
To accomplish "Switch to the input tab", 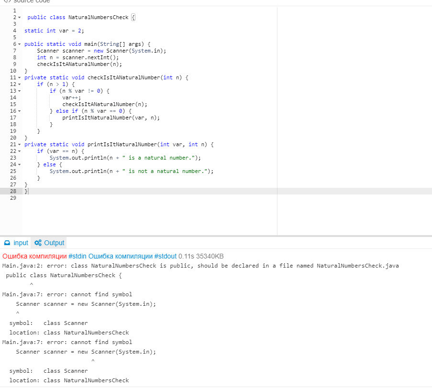I will (16, 243).
